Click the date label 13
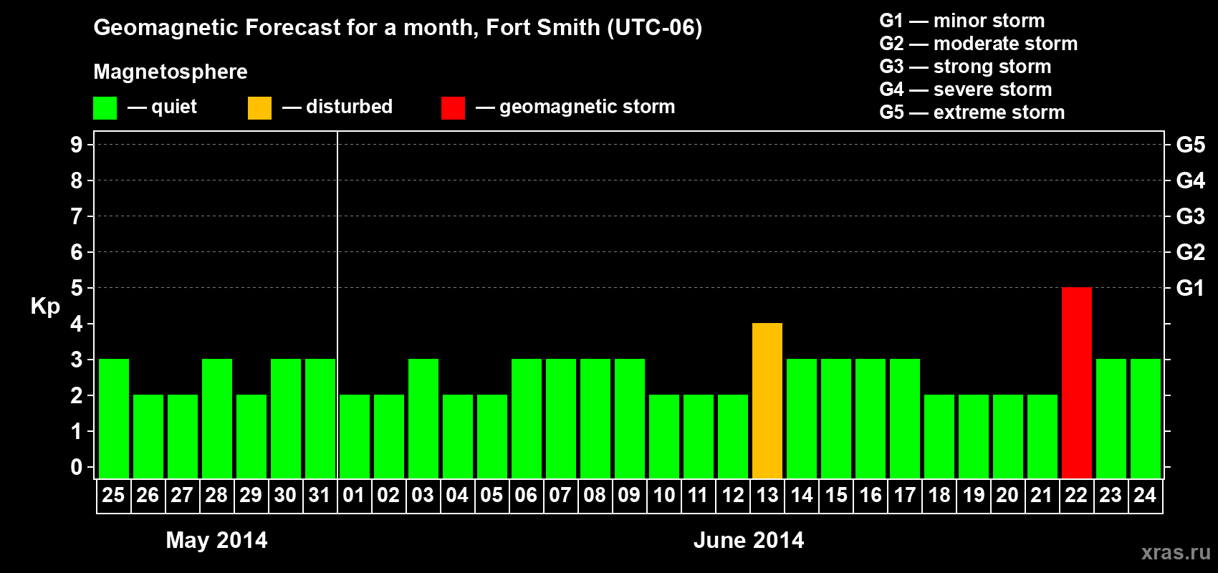This screenshot has width=1218, height=573. click(x=767, y=495)
